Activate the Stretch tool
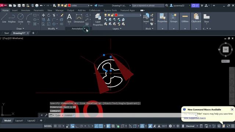 (43, 24)
